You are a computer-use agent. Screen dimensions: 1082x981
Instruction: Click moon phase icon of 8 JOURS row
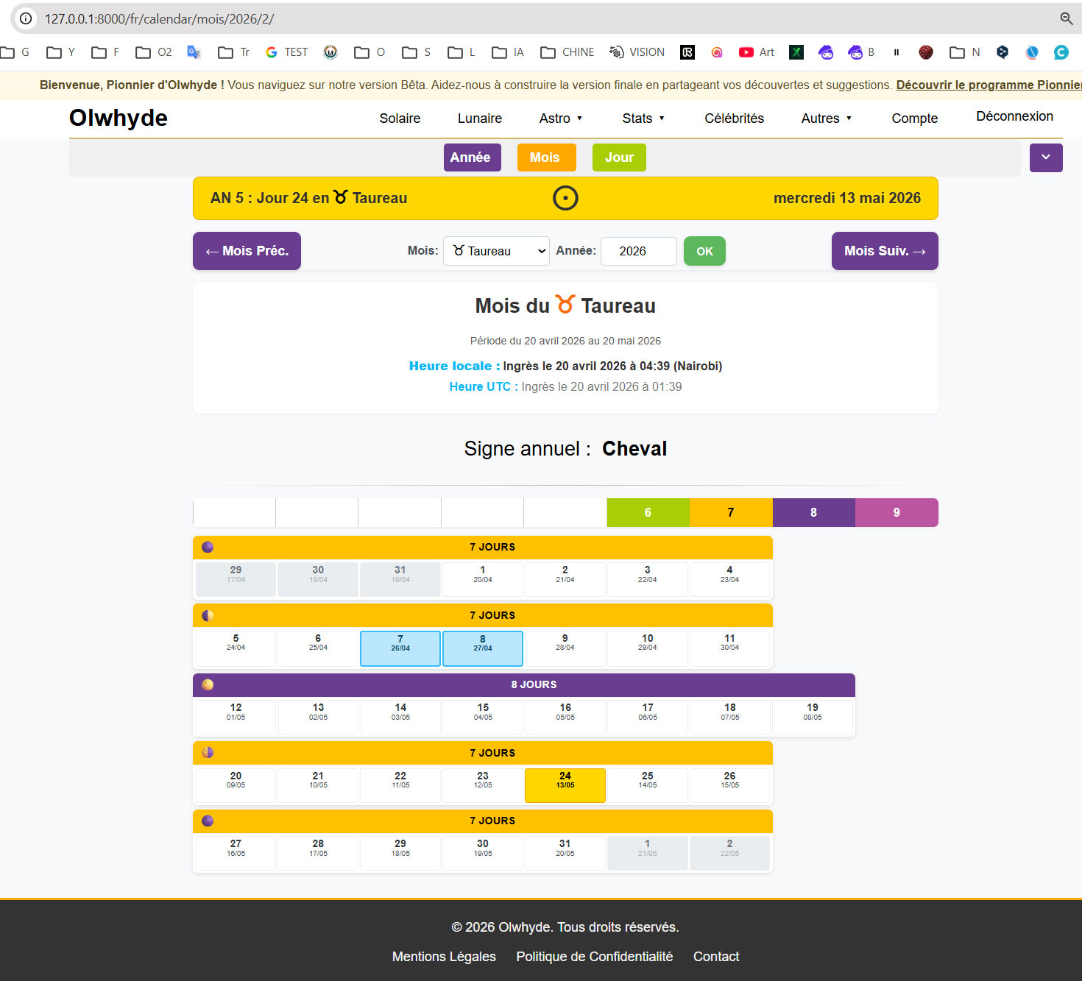tap(208, 684)
